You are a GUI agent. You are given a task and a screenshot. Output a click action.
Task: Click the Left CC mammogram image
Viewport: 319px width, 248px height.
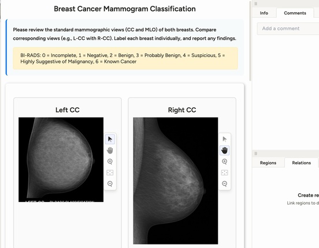[61, 160]
